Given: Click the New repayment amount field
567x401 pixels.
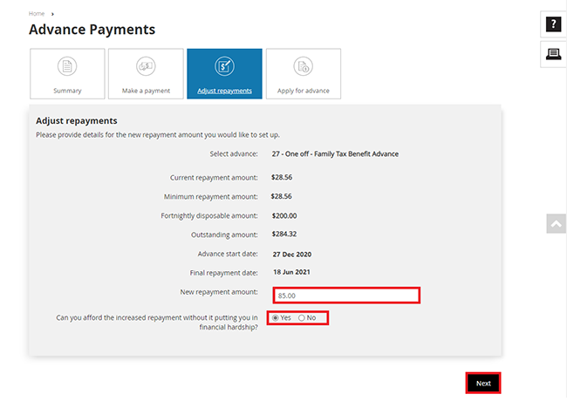Looking at the screenshot, I should [x=346, y=296].
